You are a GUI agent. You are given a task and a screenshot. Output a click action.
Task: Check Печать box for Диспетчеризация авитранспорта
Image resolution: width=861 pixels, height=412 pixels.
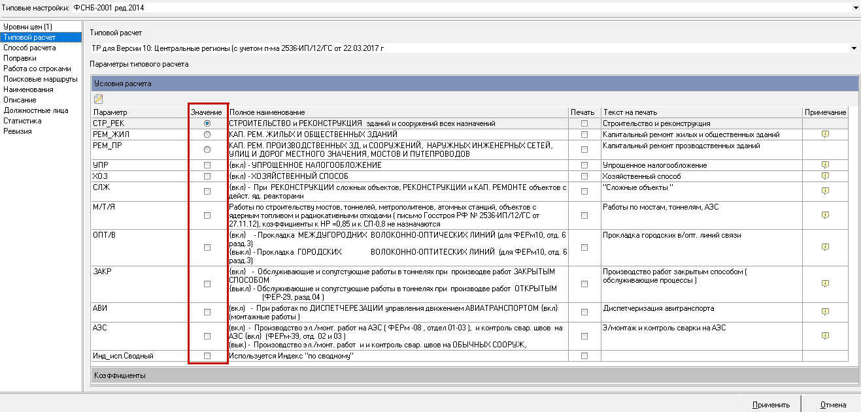pos(584,312)
